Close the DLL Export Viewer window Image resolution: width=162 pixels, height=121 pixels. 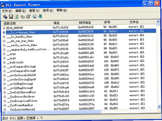(157, 3)
